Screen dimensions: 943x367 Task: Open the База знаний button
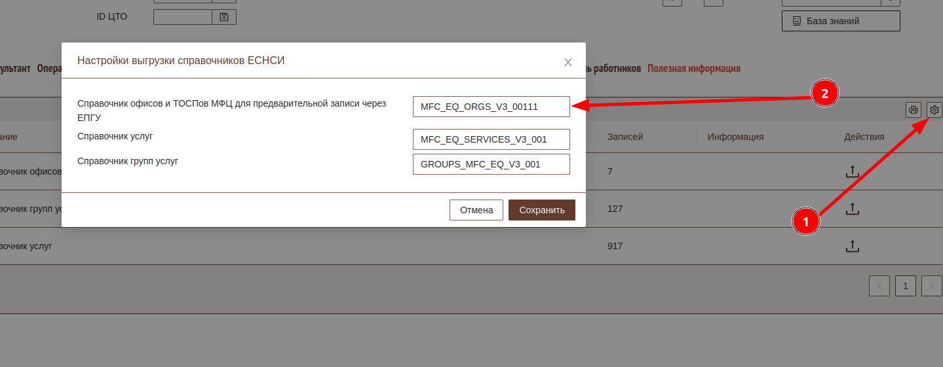pyautogui.click(x=841, y=21)
